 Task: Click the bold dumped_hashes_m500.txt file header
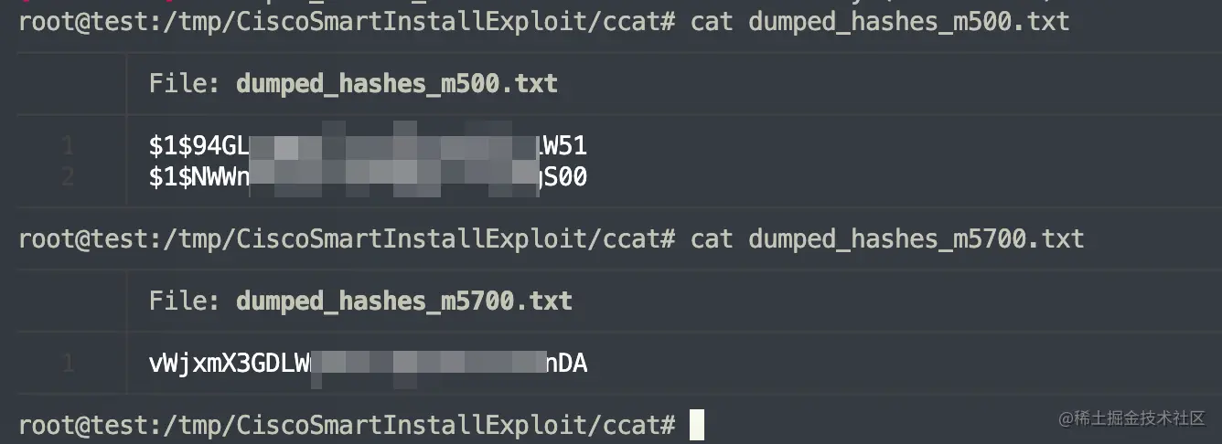pyautogui.click(x=397, y=84)
